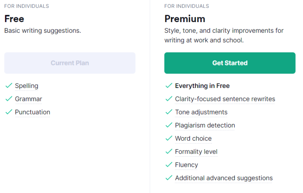The height and width of the screenshot is (193, 303).
Task: Select the Formality level feature text
Action: 196,152
